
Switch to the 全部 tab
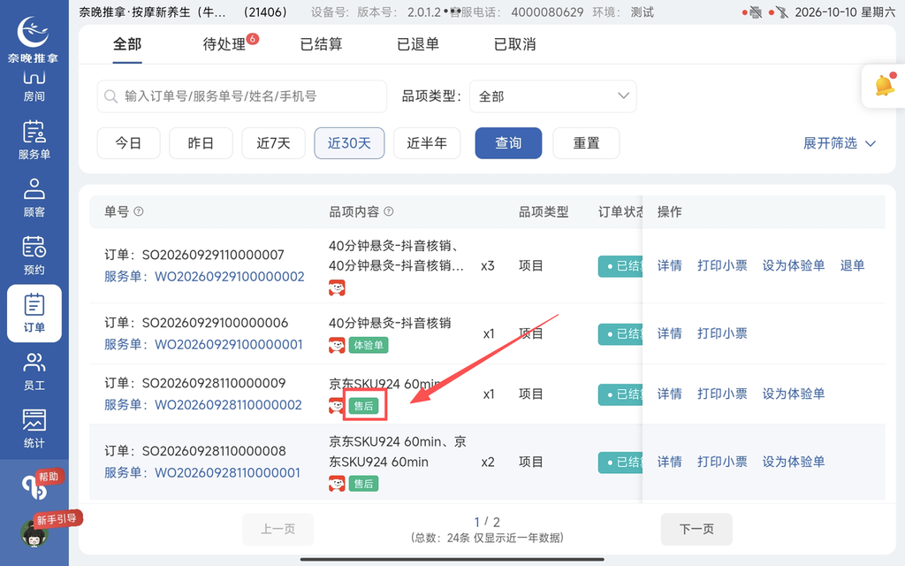(x=127, y=44)
